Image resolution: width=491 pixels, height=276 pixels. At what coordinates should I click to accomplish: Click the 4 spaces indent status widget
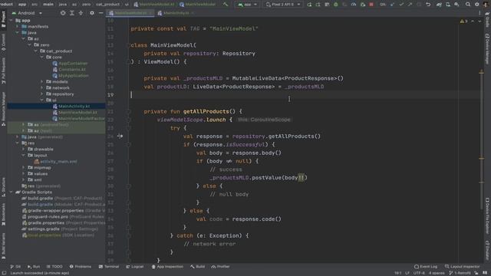pos(437,273)
